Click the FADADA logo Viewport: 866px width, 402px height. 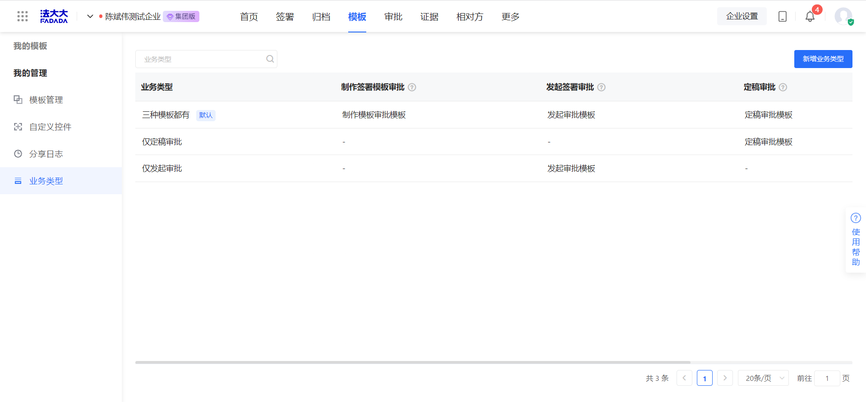click(x=54, y=16)
